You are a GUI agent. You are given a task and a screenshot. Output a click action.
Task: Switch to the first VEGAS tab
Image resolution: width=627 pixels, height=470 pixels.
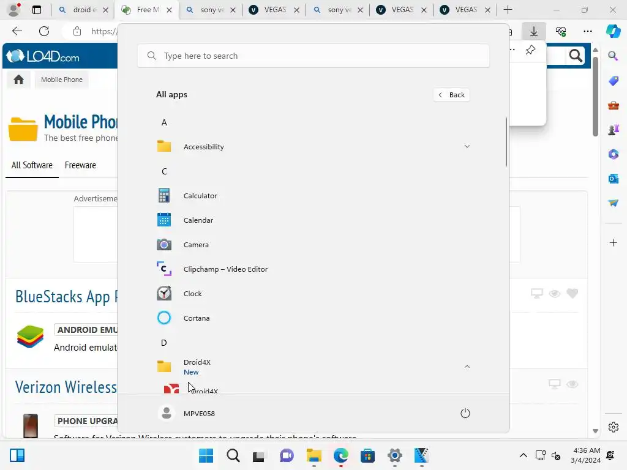pos(274,10)
